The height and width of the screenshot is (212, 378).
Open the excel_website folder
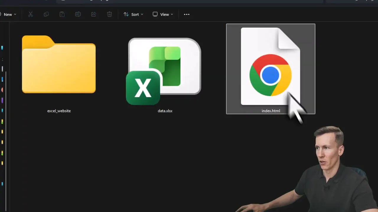pos(59,65)
